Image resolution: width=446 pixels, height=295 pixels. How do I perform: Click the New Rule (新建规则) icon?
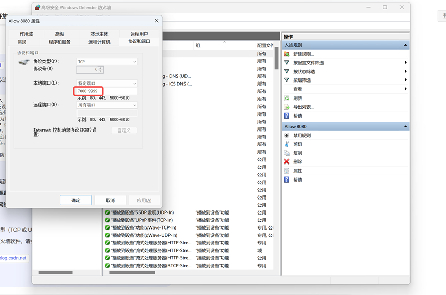tap(287, 54)
